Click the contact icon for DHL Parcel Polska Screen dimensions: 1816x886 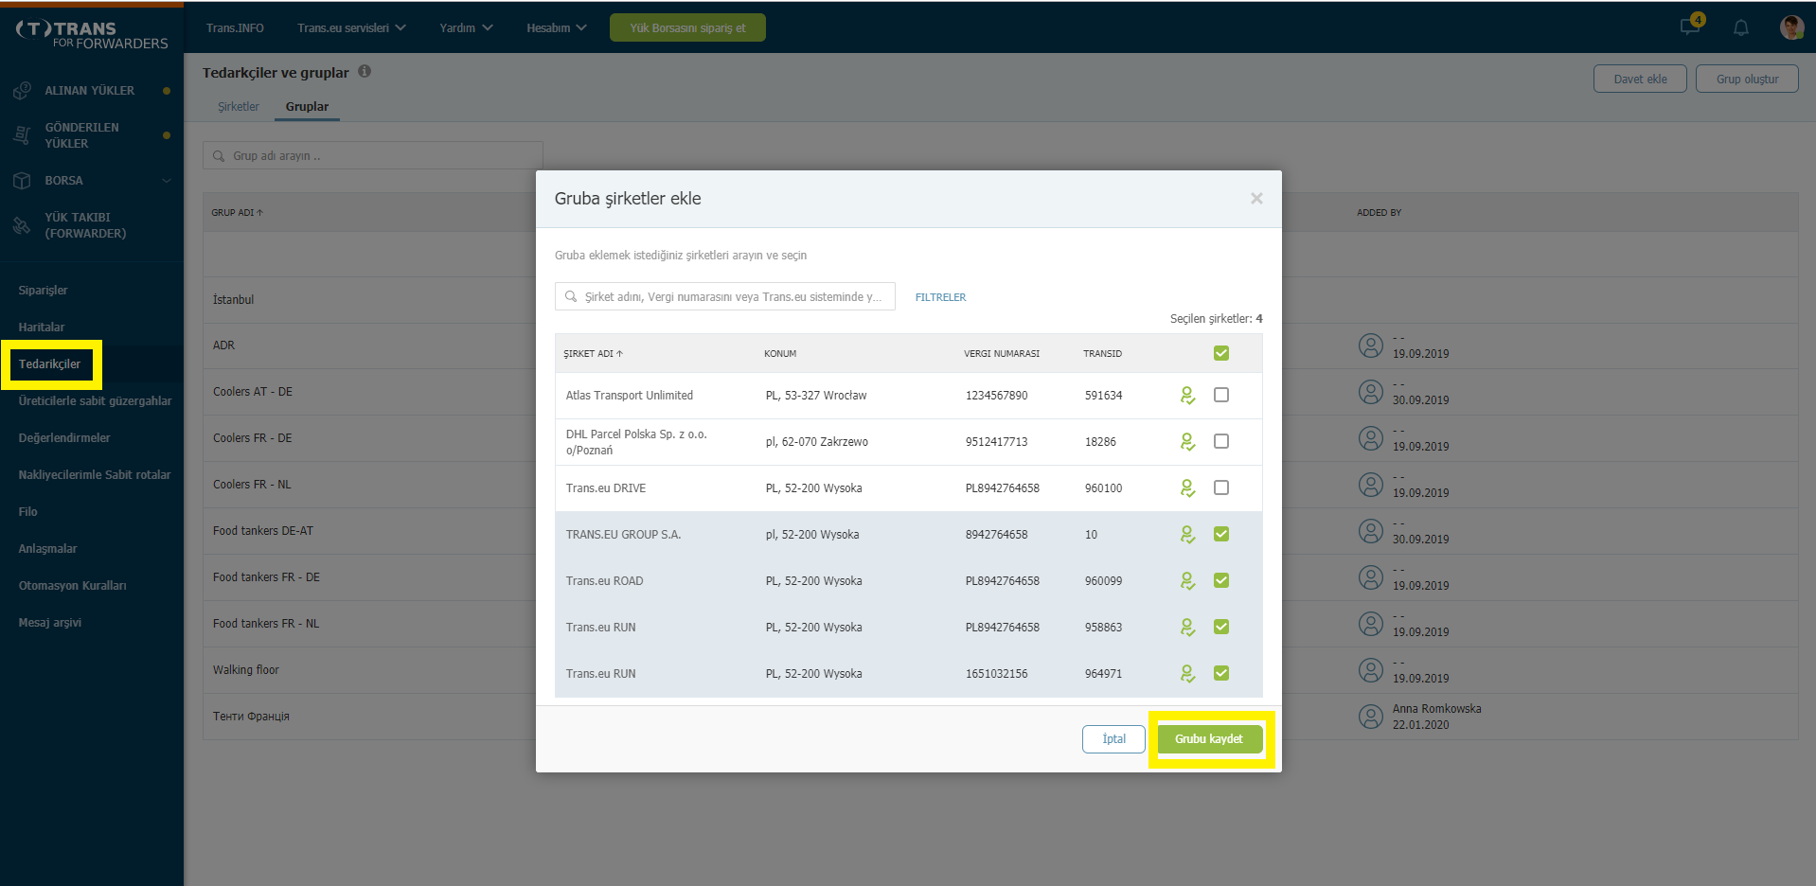(x=1187, y=442)
